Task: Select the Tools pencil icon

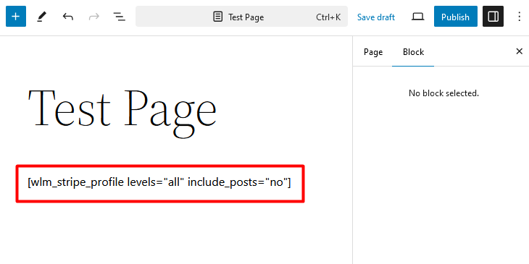Action: (x=42, y=17)
